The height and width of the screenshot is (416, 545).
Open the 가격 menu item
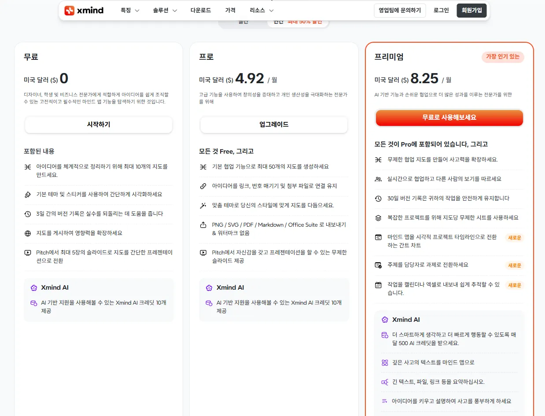tap(230, 10)
